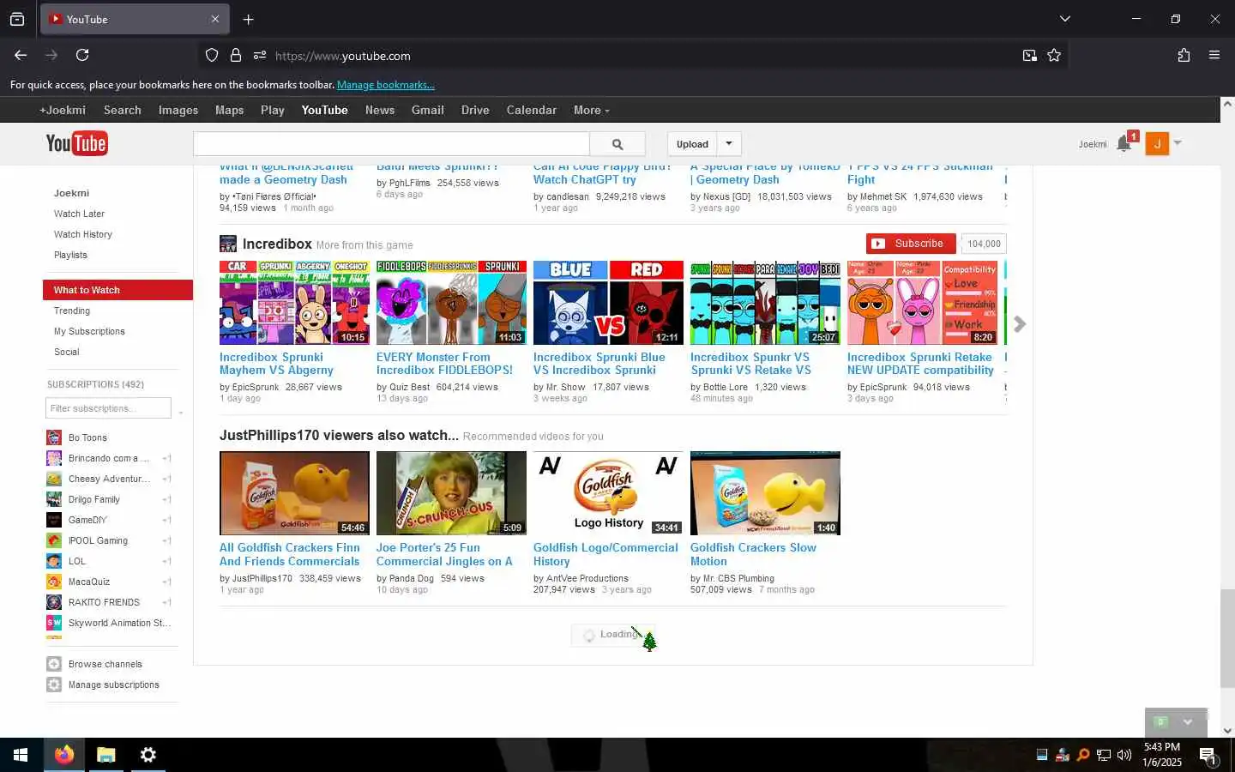Viewport: 1235px width, 772px height.
Task: Open Playlists in the sidebar
Action: tap(70, 255)
